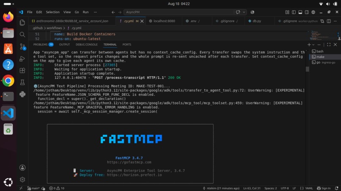The image size is (341, 191).
Task: Open the Ports panel tab
Action: tap(127, 45)
